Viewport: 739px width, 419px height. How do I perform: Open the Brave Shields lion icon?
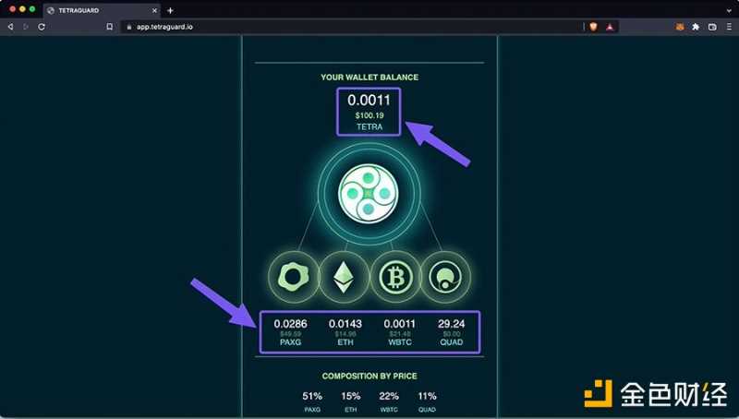pyautogui.click(x=593, y=27)
